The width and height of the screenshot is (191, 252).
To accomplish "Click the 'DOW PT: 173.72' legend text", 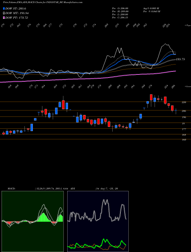I will pyautogui.click(x=17, y=18).
